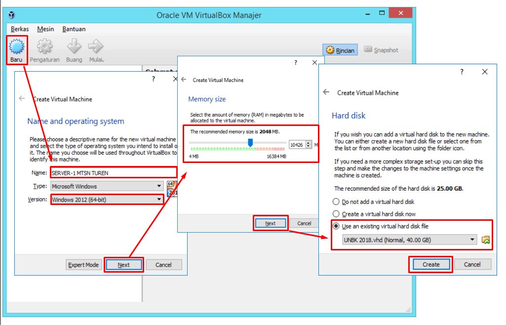Open the Mesin menu

(45, 29)
